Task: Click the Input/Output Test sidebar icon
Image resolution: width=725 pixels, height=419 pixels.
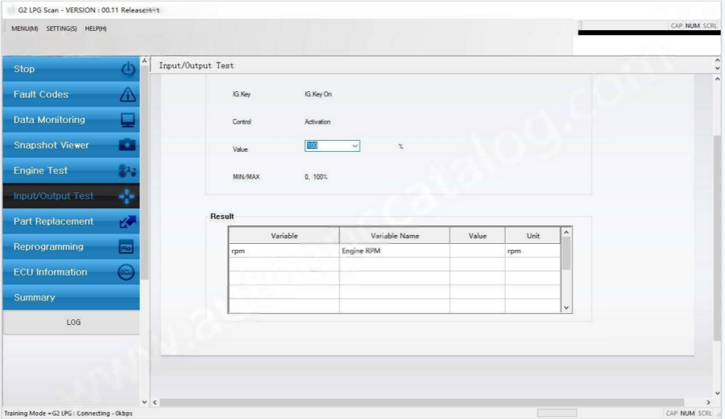Action: [x=128, y=196]
